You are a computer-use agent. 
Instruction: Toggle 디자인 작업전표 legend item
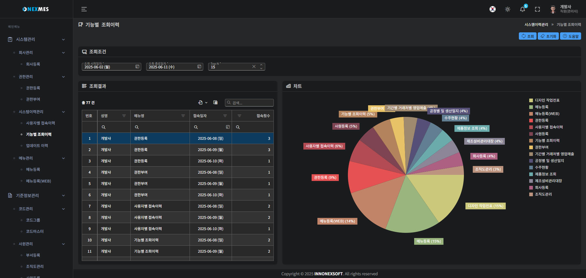547,100
